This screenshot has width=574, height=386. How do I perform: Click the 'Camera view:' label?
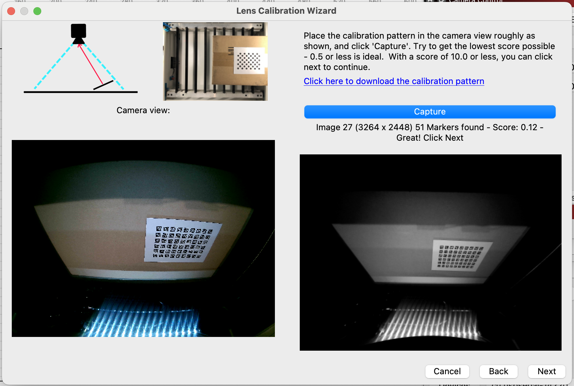pyautogui.click(x=143, y=110)
